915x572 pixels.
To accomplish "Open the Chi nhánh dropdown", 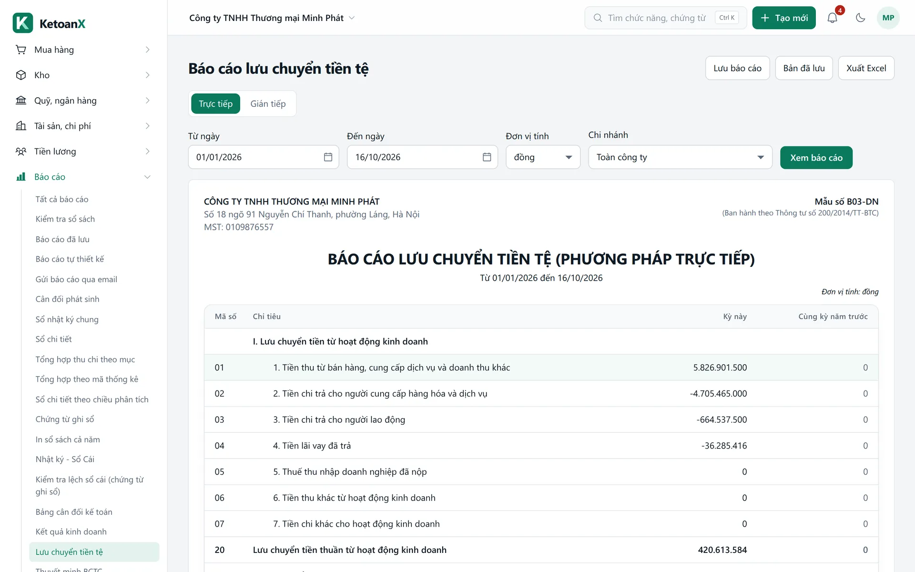I will (680, 157).
